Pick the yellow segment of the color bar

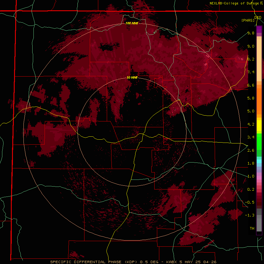[x=259, y=126]
